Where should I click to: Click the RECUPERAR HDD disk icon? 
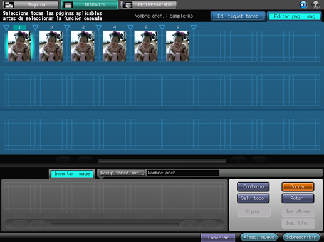(127, 4)
